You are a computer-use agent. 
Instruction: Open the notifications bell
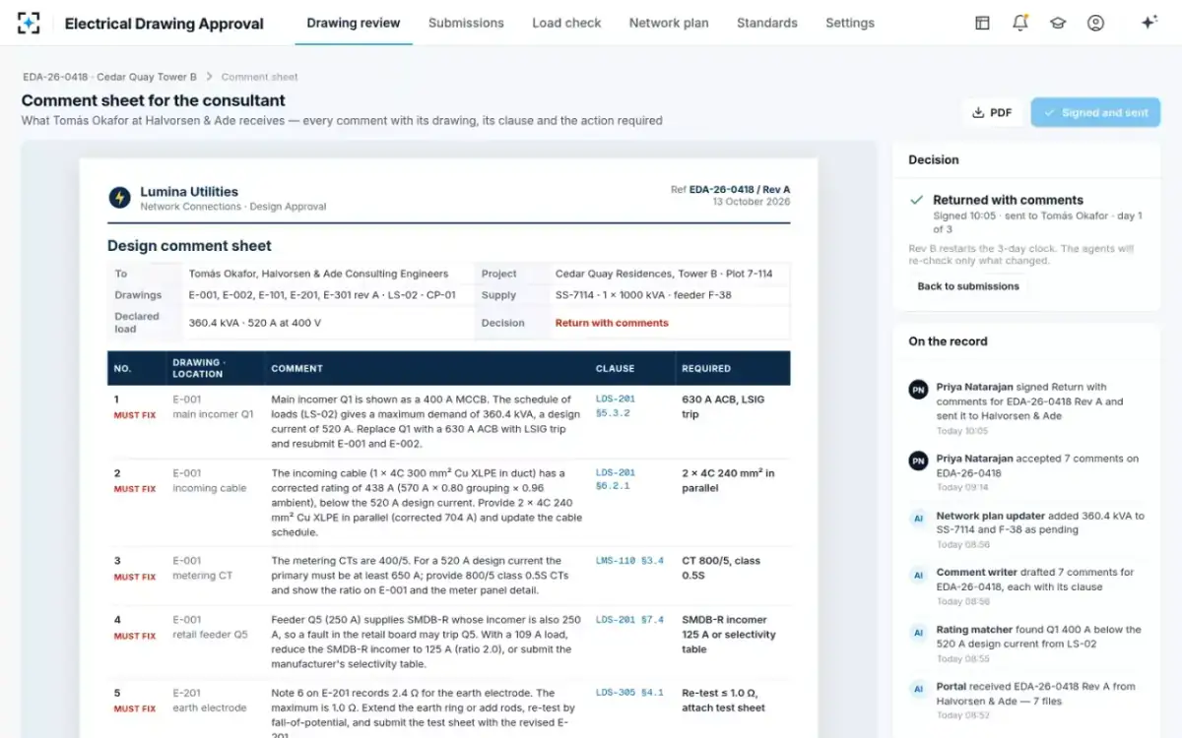click(1020, 23)
